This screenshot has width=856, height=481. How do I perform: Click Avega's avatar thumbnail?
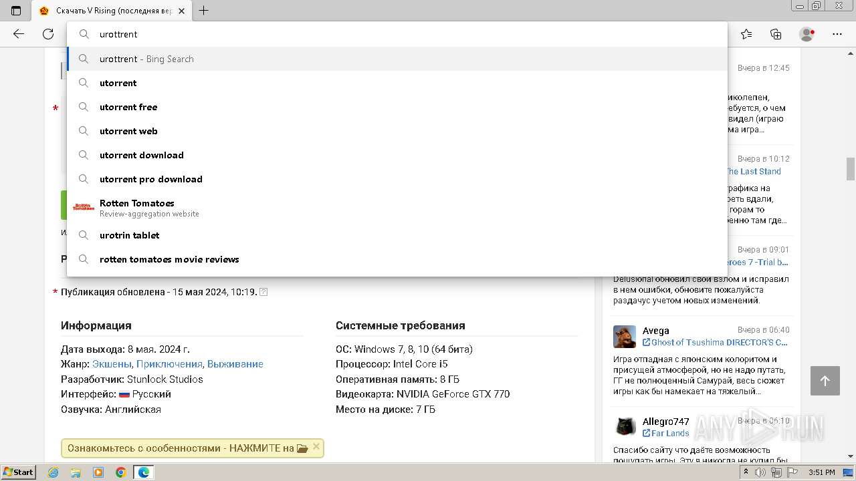625,337
